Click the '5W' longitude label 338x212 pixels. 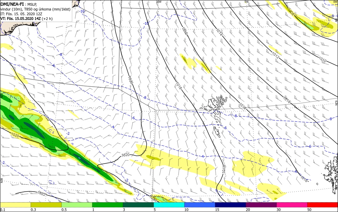point(247,2)
